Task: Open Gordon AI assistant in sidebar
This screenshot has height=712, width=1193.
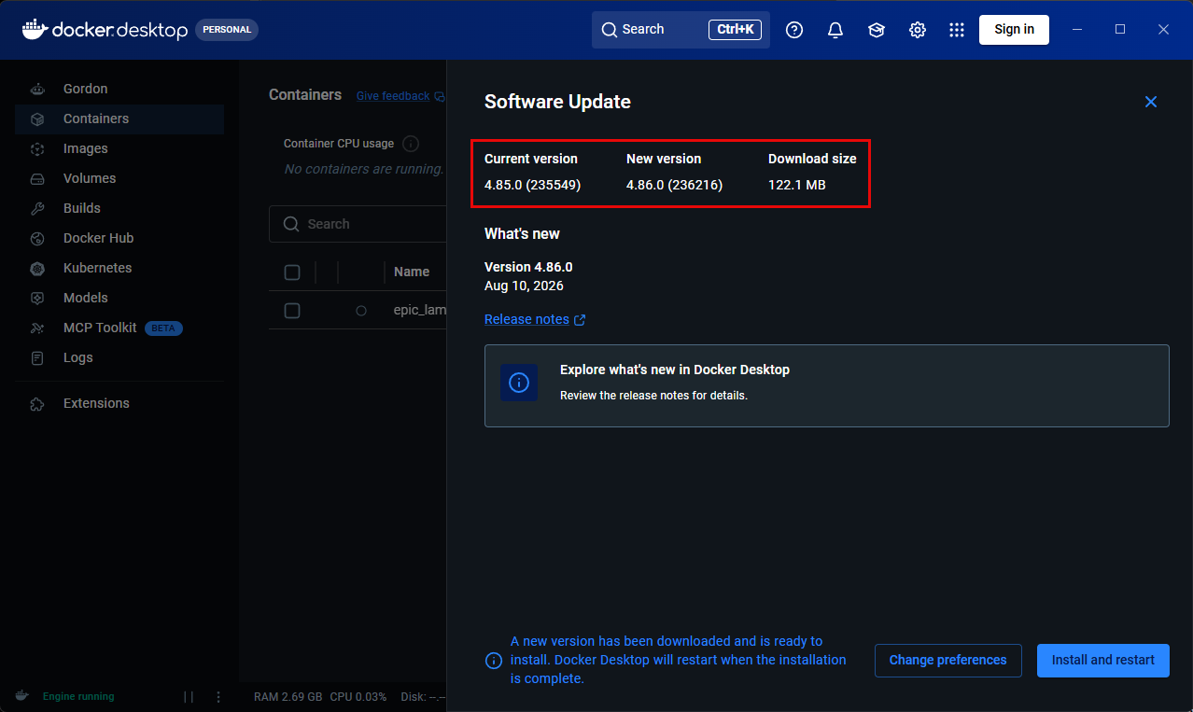Action: coord(119,89)
